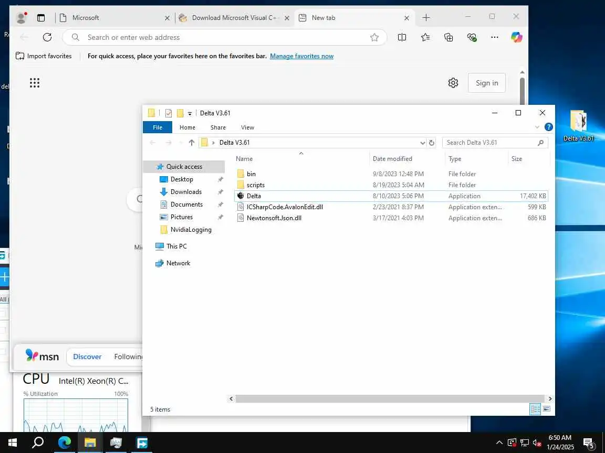This screenshot has width=605, height=453.
Task: Add page to favorites star icon
Action: [x=374, y=37]
